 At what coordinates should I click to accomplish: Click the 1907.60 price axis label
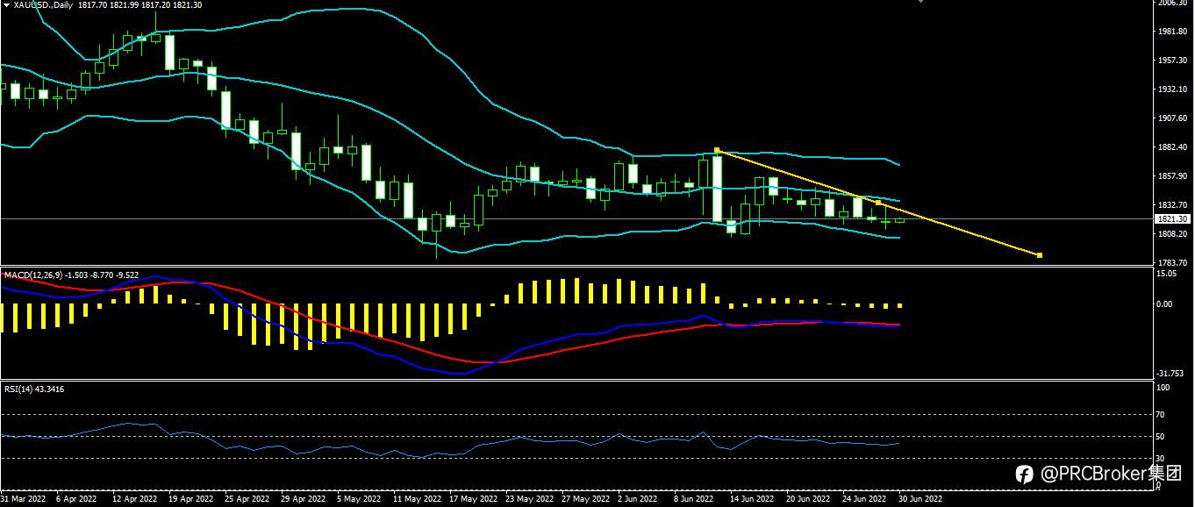[1172, 118]
